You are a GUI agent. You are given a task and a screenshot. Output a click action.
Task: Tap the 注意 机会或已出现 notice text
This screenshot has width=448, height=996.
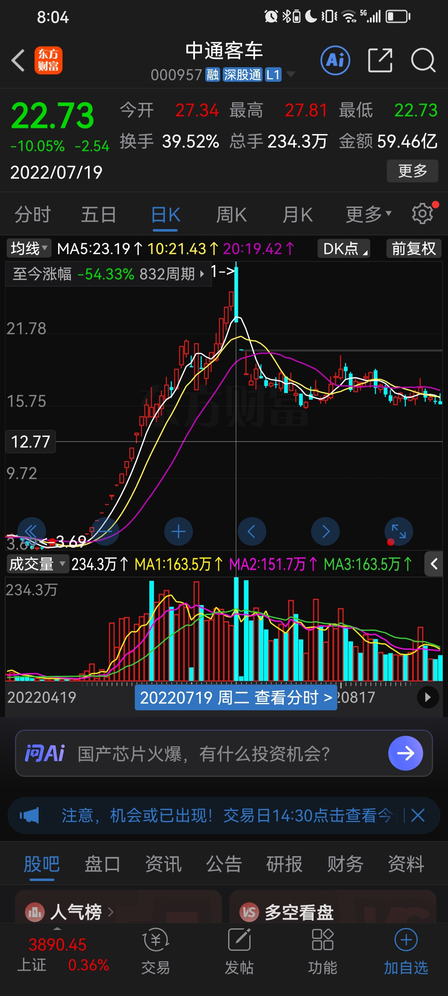pos(226,815)
